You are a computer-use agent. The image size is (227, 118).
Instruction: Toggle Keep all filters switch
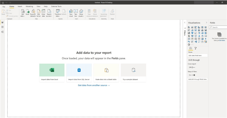pyautogui.click(x=193, y=75)
